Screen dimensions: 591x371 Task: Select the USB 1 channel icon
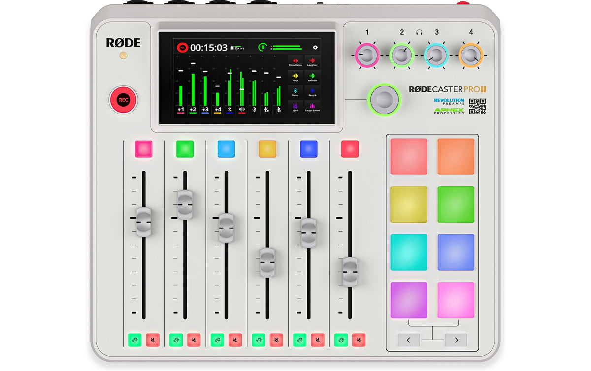click(254, 110)
